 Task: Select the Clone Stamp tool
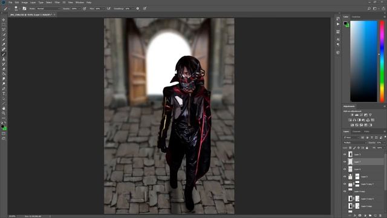click(x=4, y=59)
